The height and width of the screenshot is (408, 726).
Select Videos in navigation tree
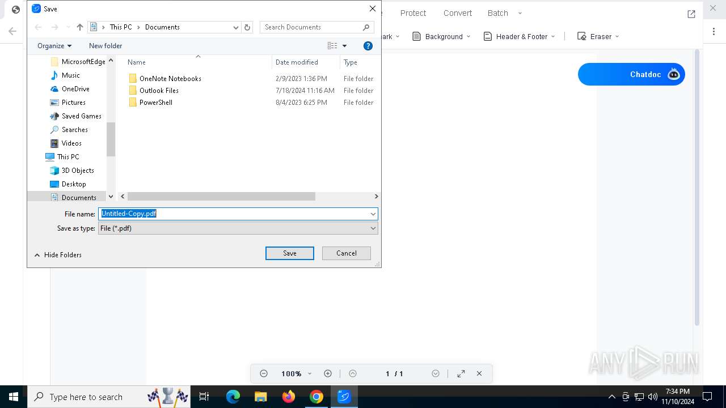coord(66,143)
